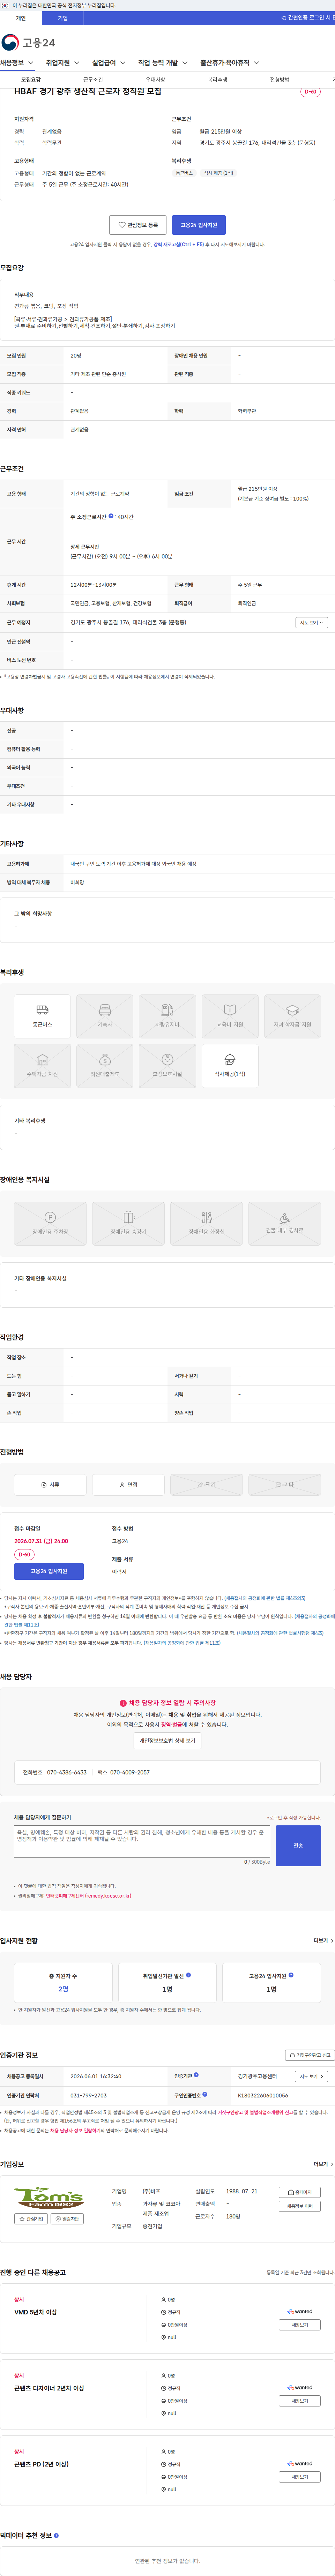
Task: Click the heart icon on 관심정보 등록
Action: 122,225
